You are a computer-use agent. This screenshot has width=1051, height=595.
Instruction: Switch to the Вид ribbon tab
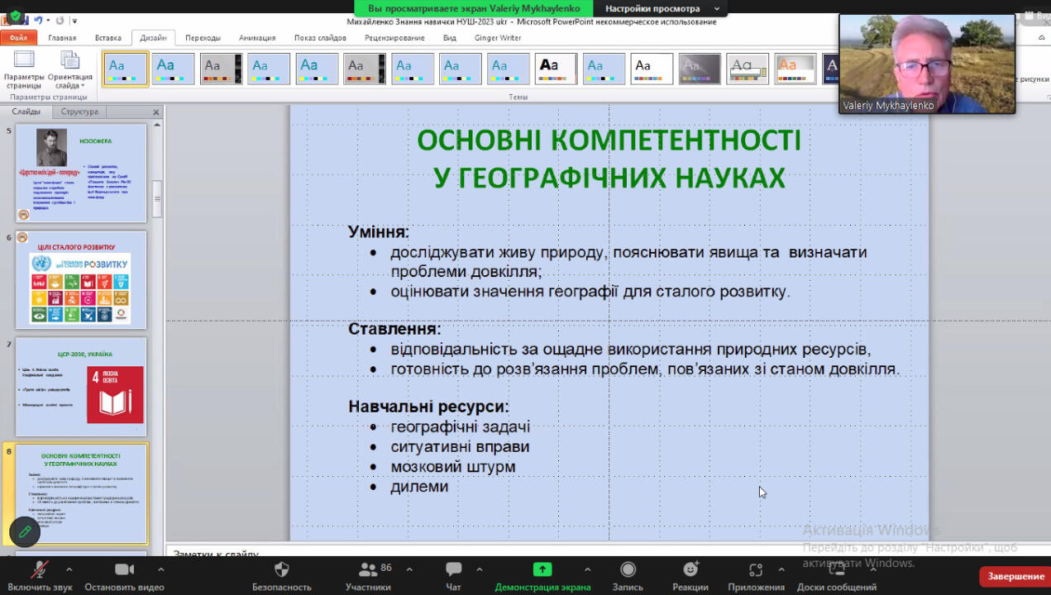[450, 37]
